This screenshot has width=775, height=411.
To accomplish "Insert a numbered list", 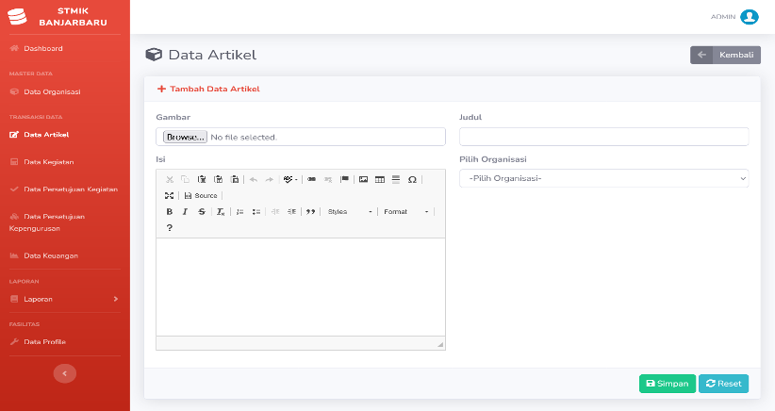I will [239, 211].
